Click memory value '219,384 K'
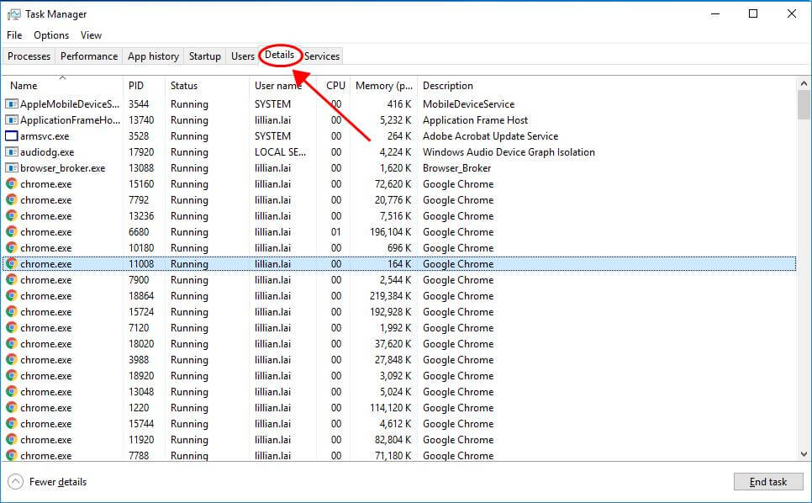This screenshot has width=812, height=503. tap(391, 296)
